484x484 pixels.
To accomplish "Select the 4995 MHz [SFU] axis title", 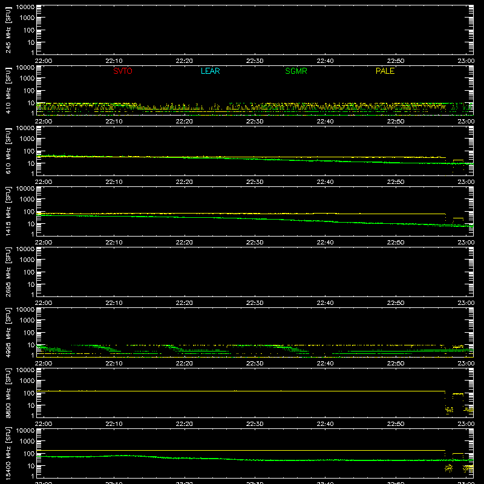I will click(x=8, y=332).
